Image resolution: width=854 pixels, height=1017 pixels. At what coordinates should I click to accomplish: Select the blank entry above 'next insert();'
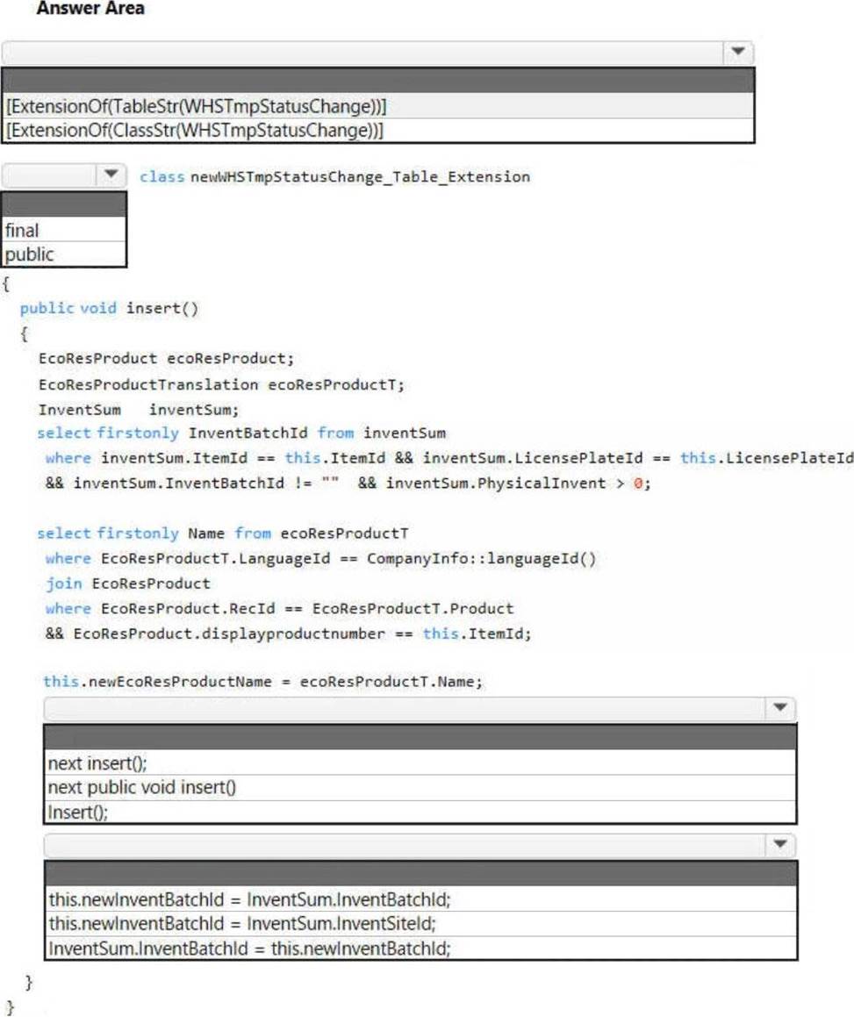click(x=420, y=738)
